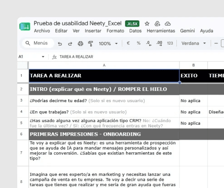Format as euro currency

pyautogui.click(x=128, y=43)
